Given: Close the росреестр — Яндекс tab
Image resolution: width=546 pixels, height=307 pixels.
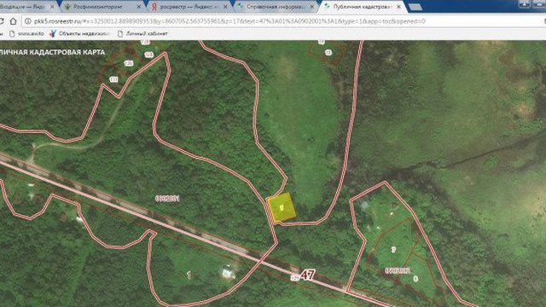Looking at the screenshot, I should click(x=225, y=7).
